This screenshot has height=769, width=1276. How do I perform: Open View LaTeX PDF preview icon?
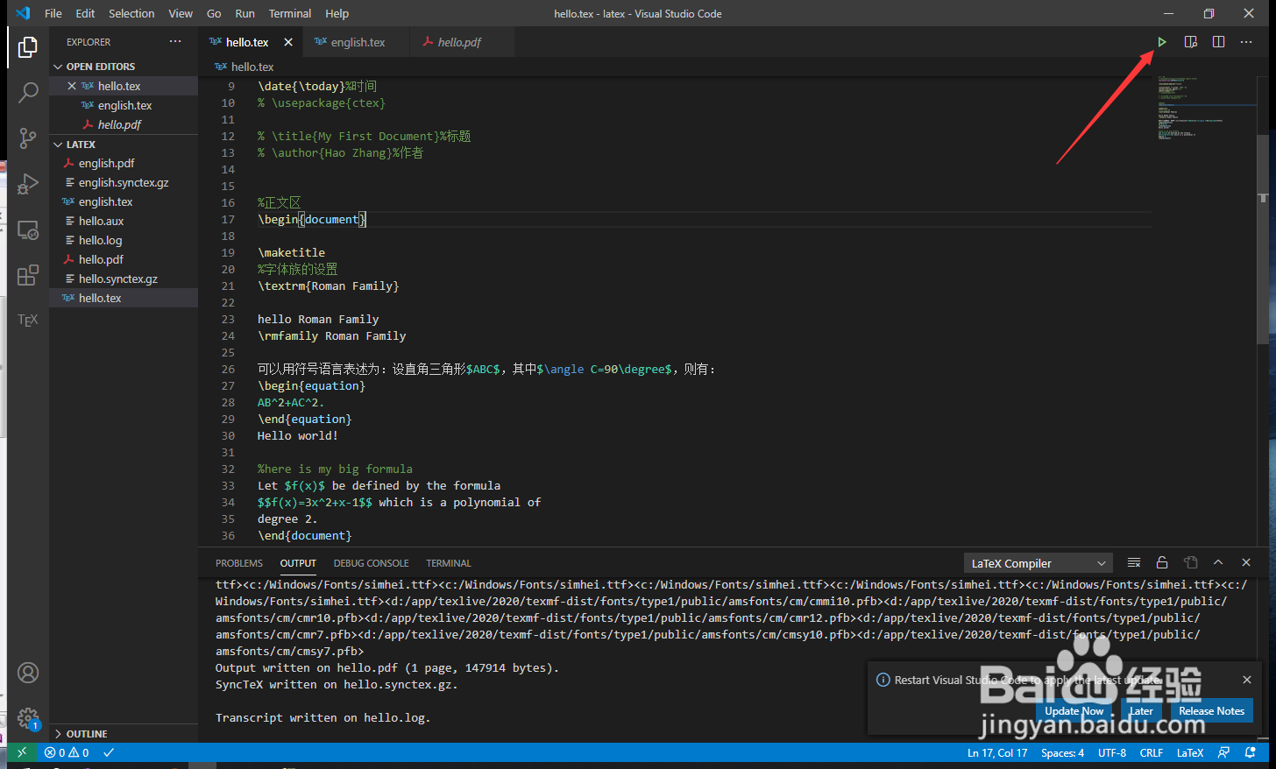[x=1190, y=42]
